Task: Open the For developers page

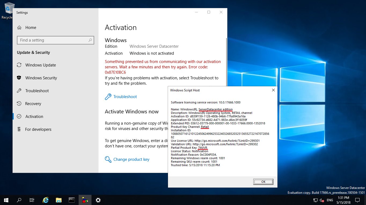Action: [x=38, y=129]
